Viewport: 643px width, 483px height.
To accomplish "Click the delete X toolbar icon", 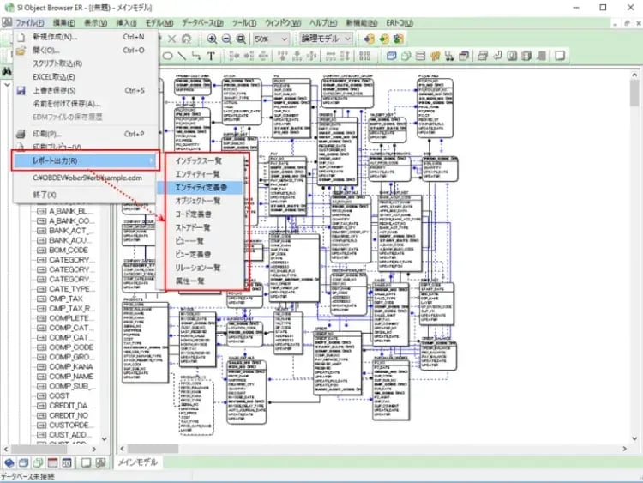I will 171,39.
